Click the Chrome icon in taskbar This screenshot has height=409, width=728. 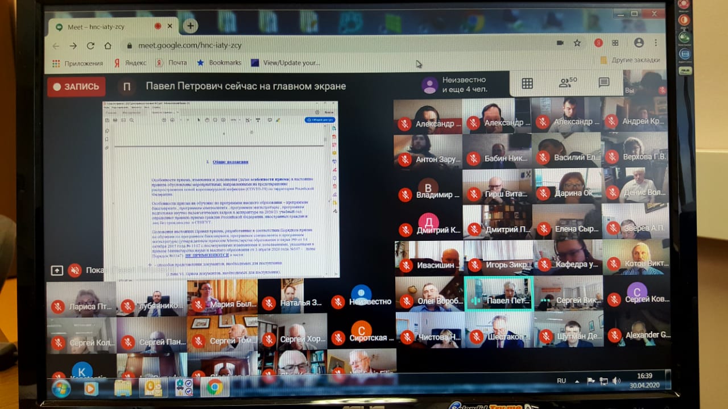pos(214,388)
